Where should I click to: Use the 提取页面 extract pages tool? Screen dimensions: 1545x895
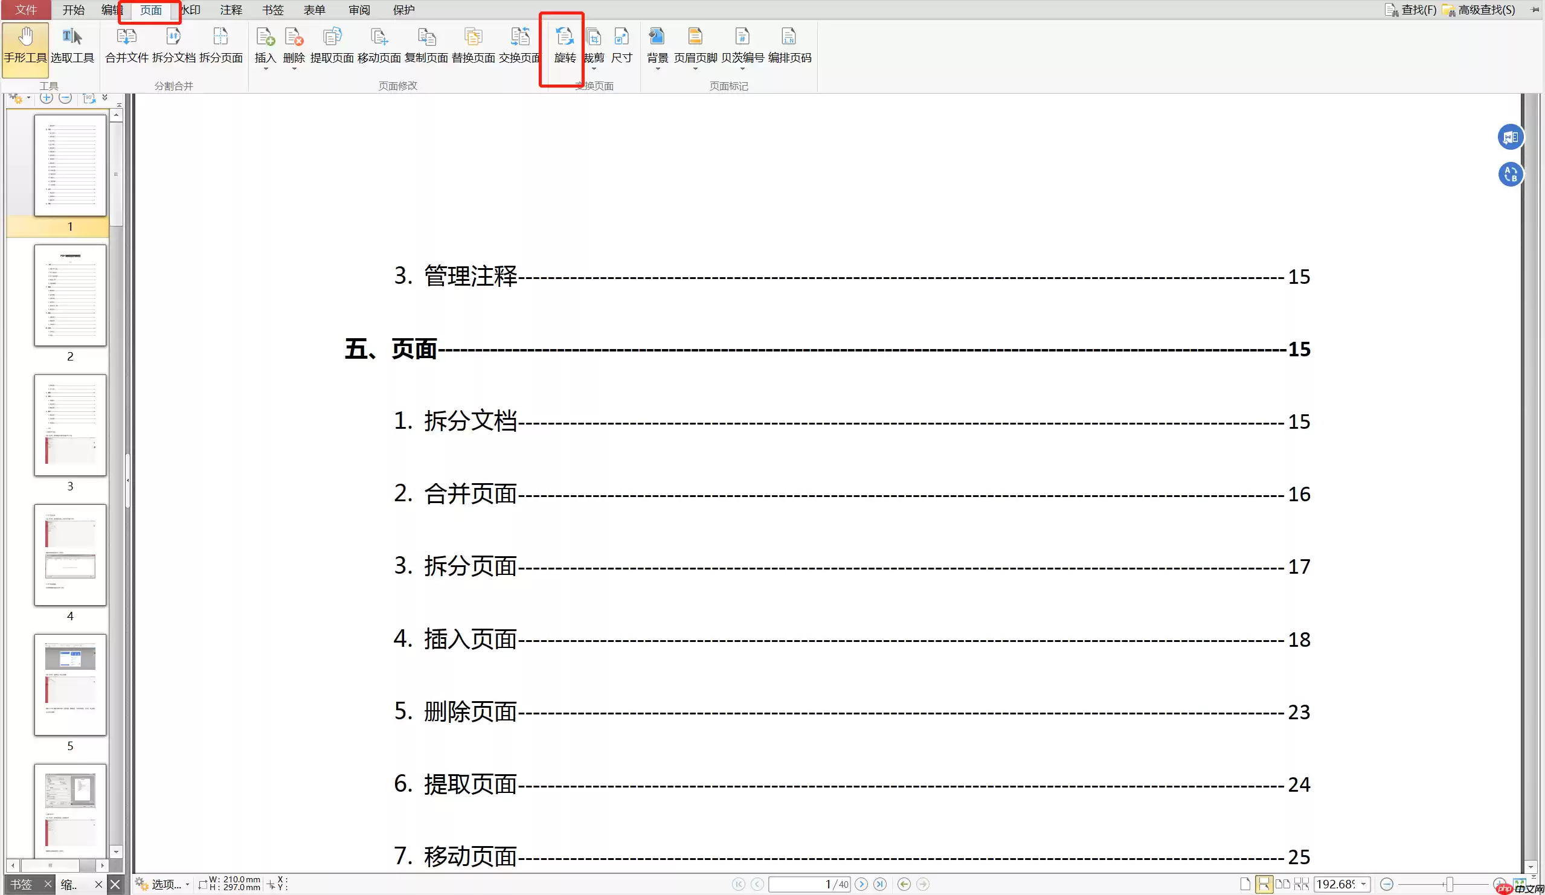coord(332,46)
